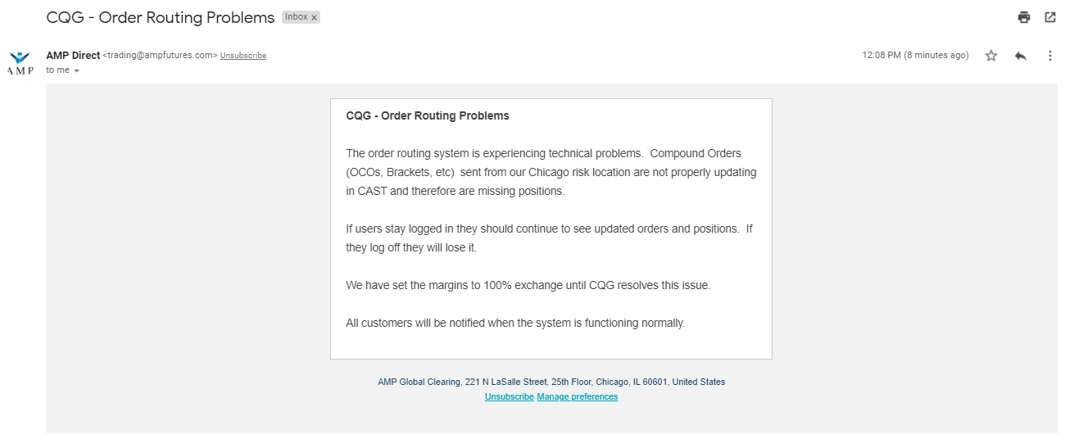Click the trading@ampfutures.com sender address
The width and height of the screenshot is (1065, 448).
pos(160,56)
